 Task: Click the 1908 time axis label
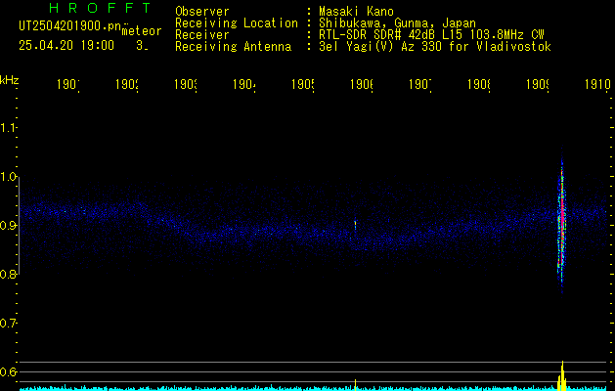pos(479,85)
